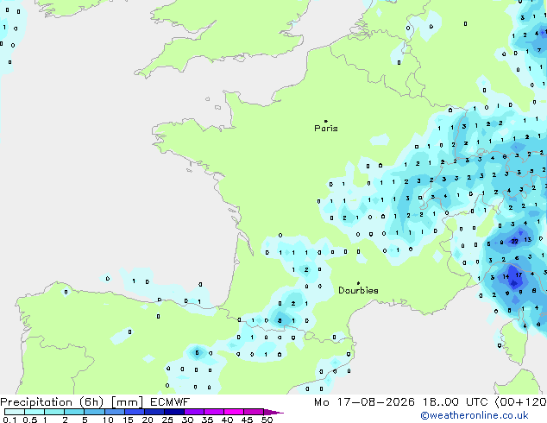Open the weatheronline.co.uk copyright link
Viewport: 547px width, 423px height.
[x=475, y=415]
